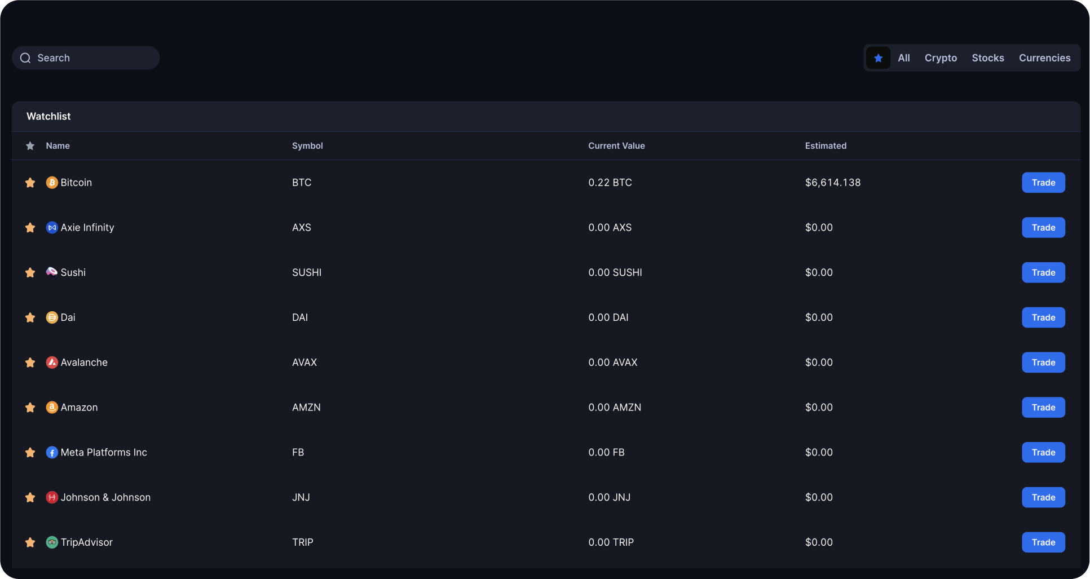1090x579 pixels.
Task: Switch to the Stocks tab
Action: pos(988,58)
